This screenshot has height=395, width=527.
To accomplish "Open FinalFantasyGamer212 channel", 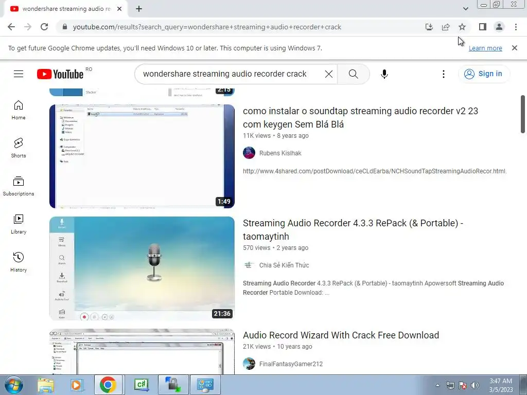I will (291, 364).
